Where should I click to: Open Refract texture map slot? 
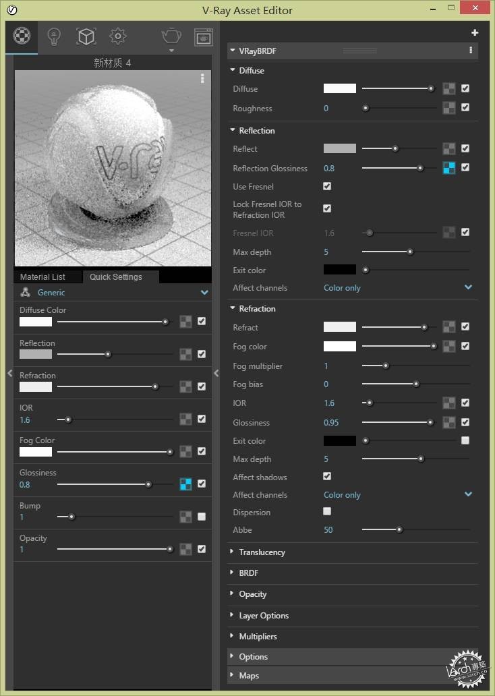point(449,327)
